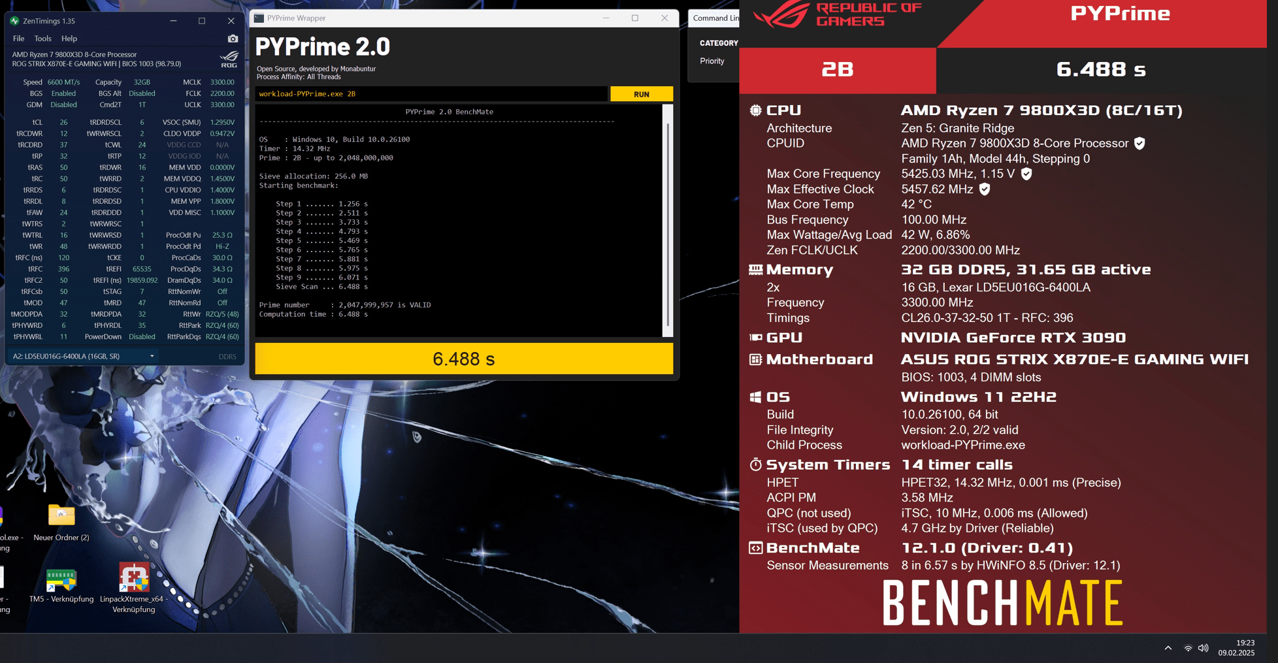Click the AMD Ryzen 7 9800X3D (8C/16T) heading
Screen dimensions: 1278x663
coord(1041,110)
